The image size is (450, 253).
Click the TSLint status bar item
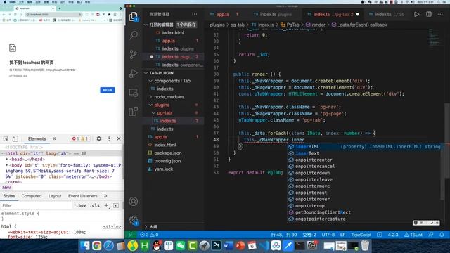pyautogui.click(x=413, y=235)
